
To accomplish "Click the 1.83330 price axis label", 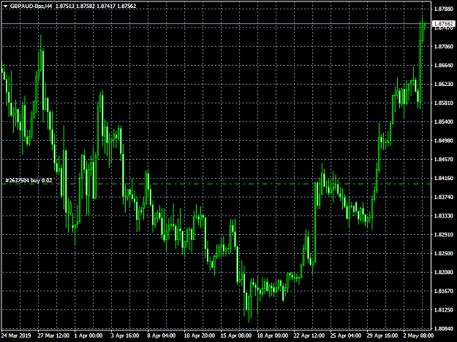I will [x=444, y=216].
